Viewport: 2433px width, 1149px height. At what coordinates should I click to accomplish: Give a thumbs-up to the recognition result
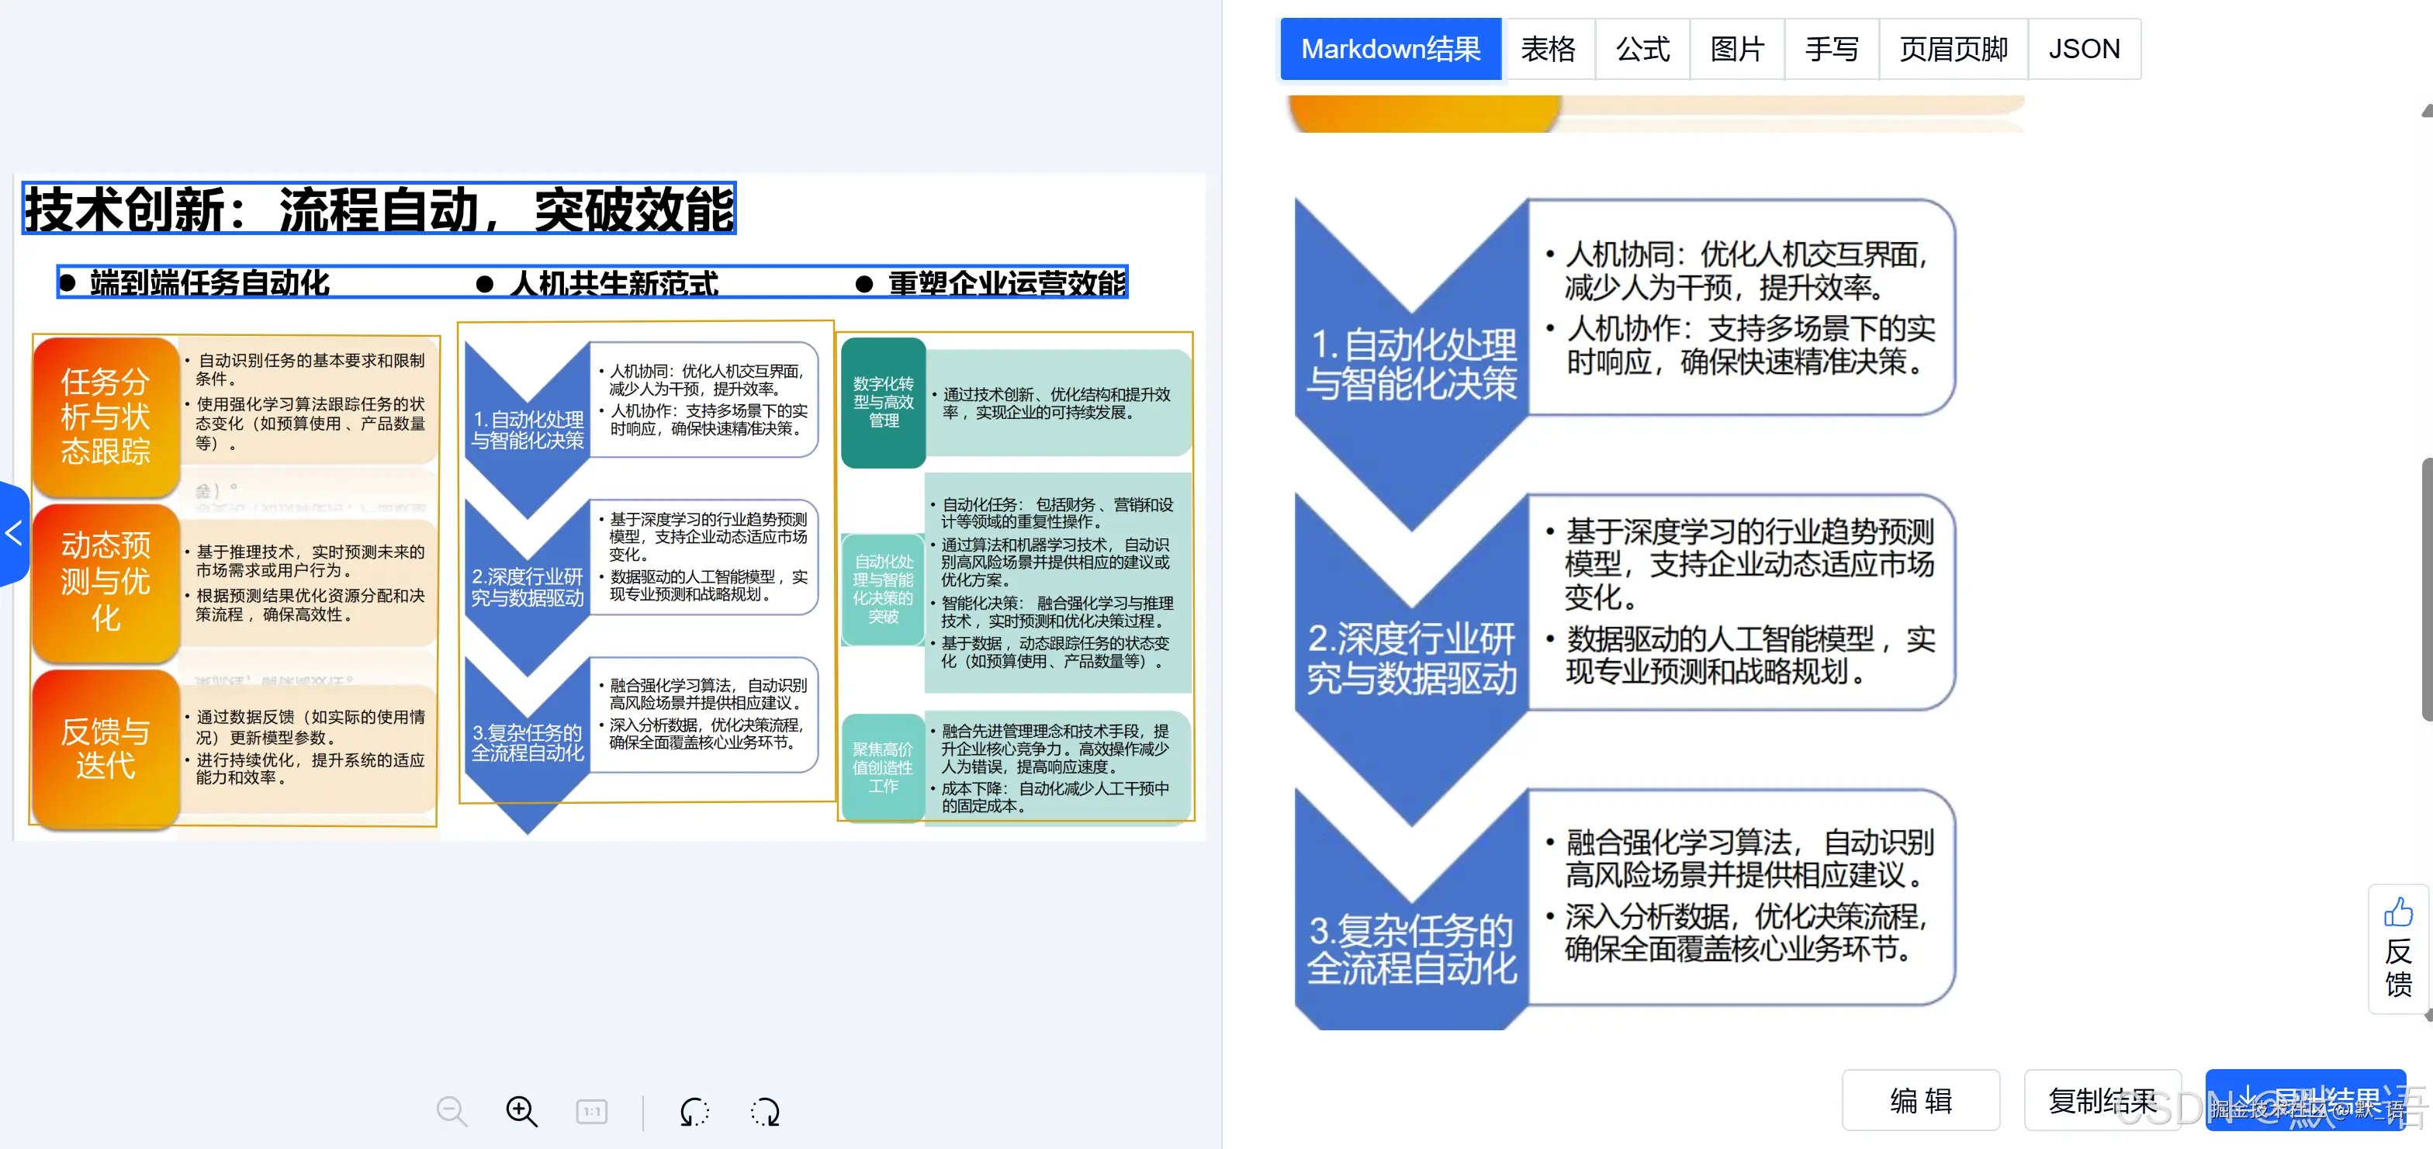tap(2398, 912)
